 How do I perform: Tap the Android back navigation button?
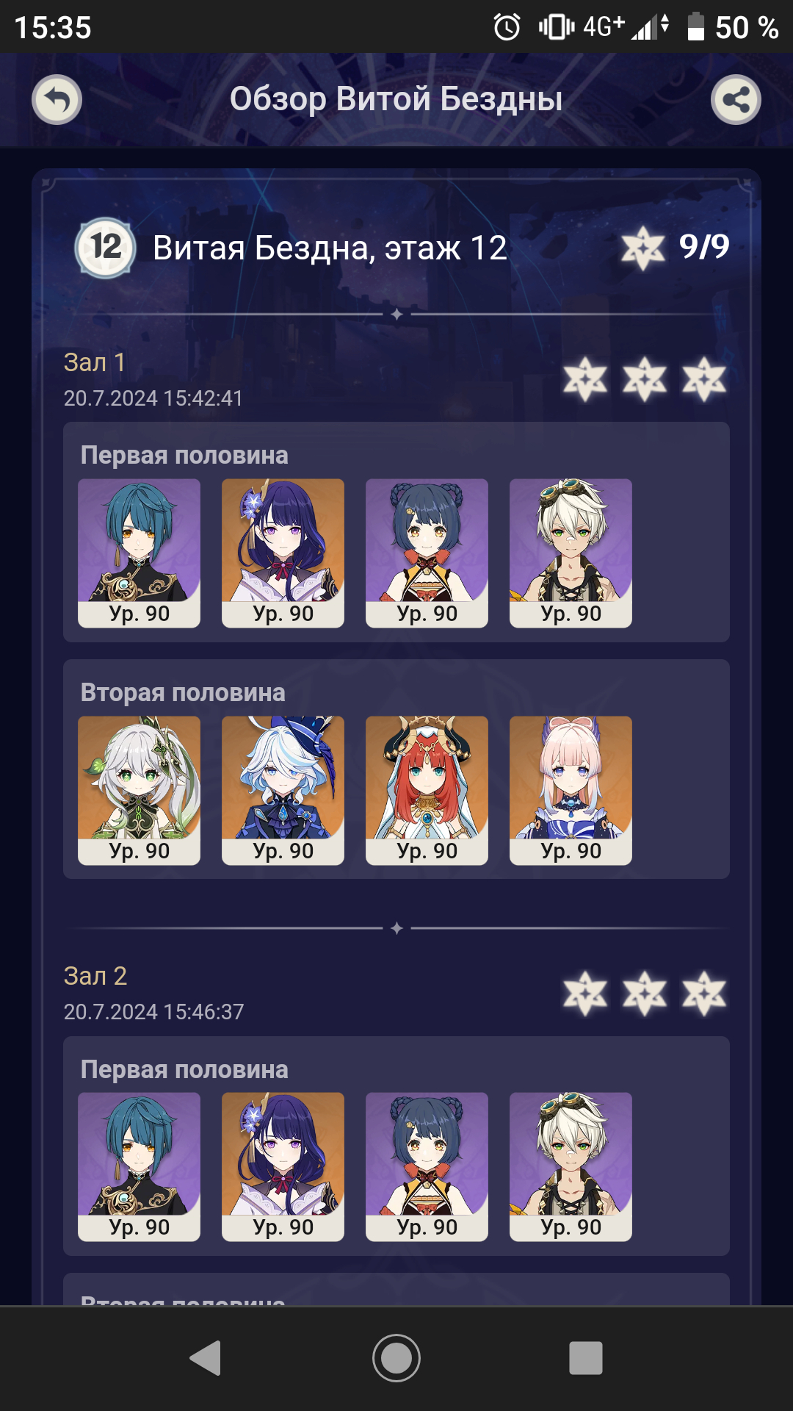pyautogui.click(x=206, y=1357)
